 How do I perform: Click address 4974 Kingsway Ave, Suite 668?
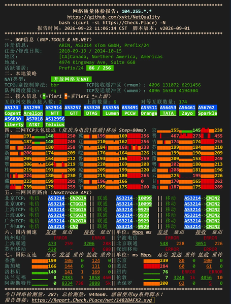97,62
